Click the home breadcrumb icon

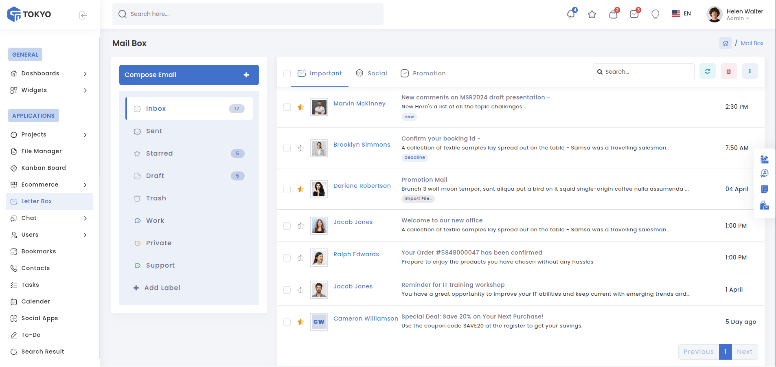[x=726, y=43]
